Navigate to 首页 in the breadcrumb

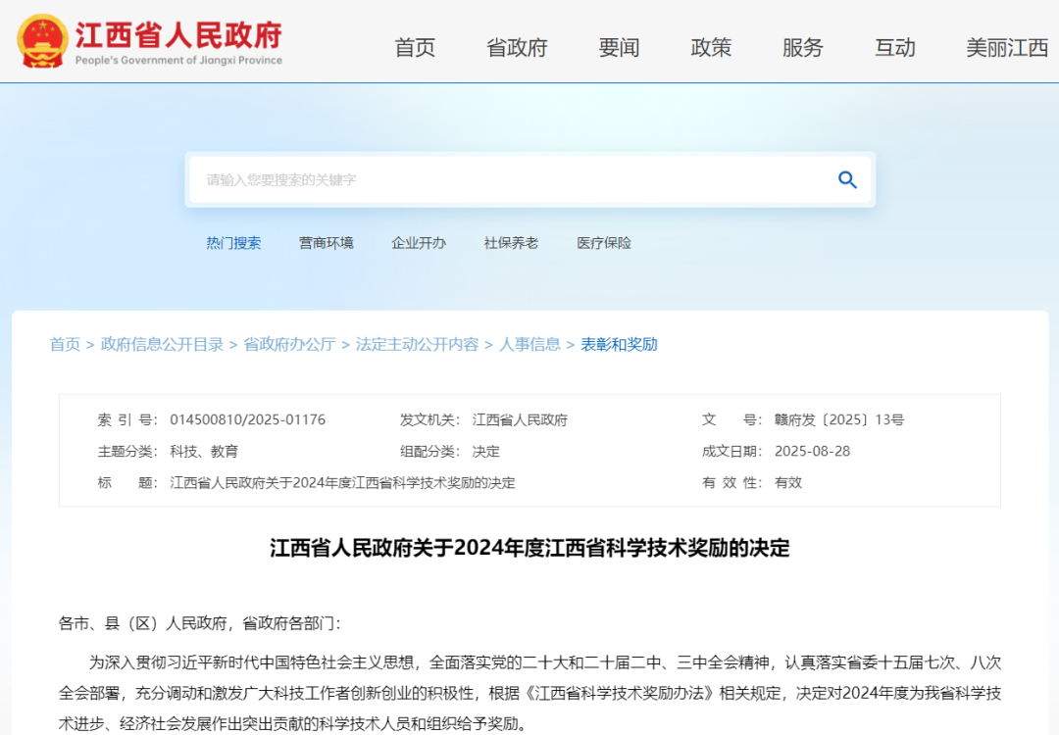[65, 344]
